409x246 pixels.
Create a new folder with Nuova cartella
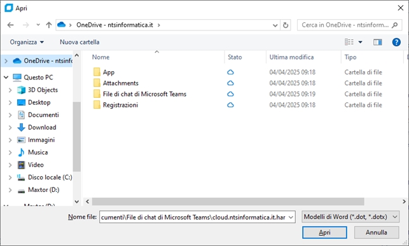click(80, 42)
